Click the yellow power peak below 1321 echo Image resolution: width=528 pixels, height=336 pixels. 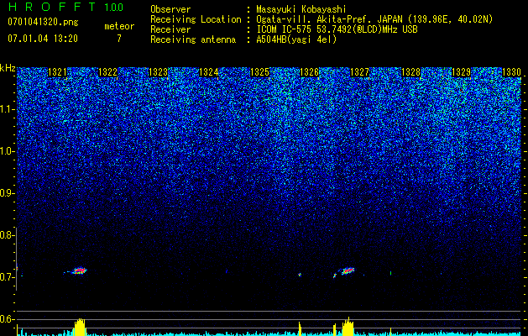pyautogui.click(x=80, y=327)
